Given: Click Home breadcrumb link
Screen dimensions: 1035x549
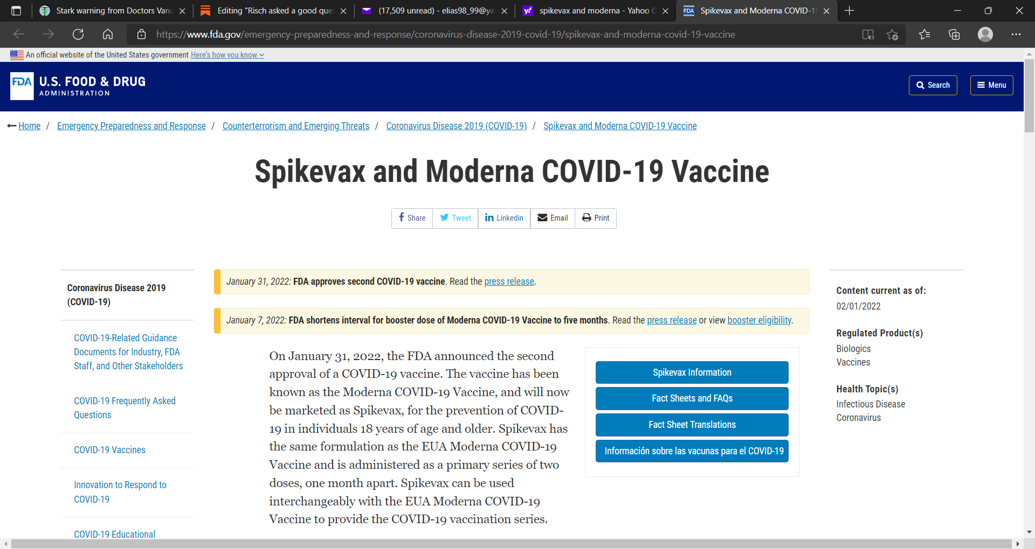Looking at the screenshot, I should (29, 126).
